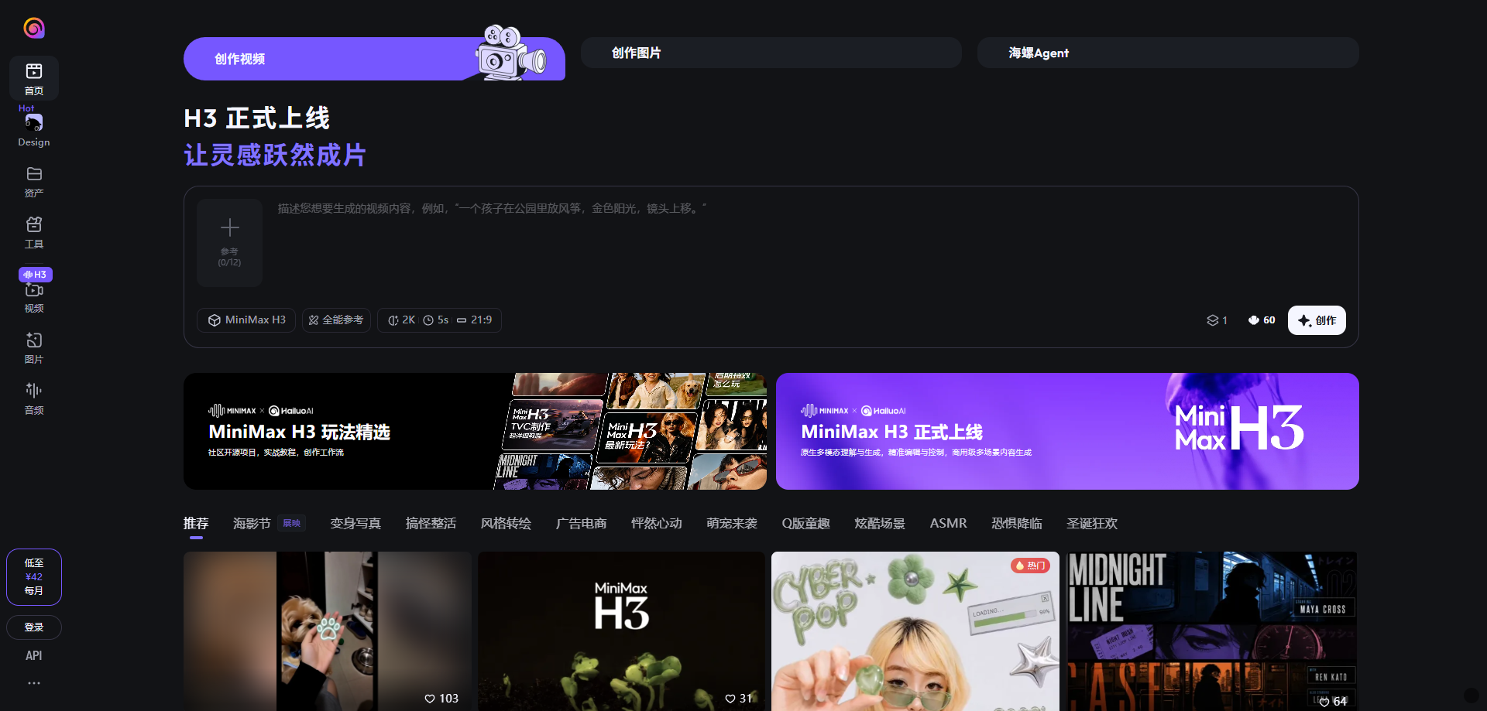Image resolution: width=1487 pixels, height=711 pixels.
Task: Open the Cyber Pop video thumbnail
Action: coord(915,631)
